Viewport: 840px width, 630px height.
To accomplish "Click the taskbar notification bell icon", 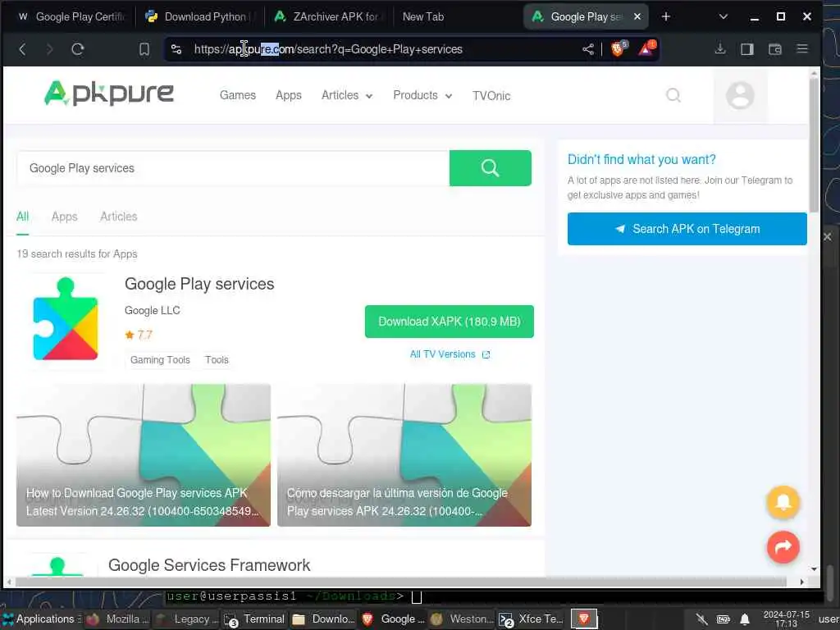I will (745, 620).
